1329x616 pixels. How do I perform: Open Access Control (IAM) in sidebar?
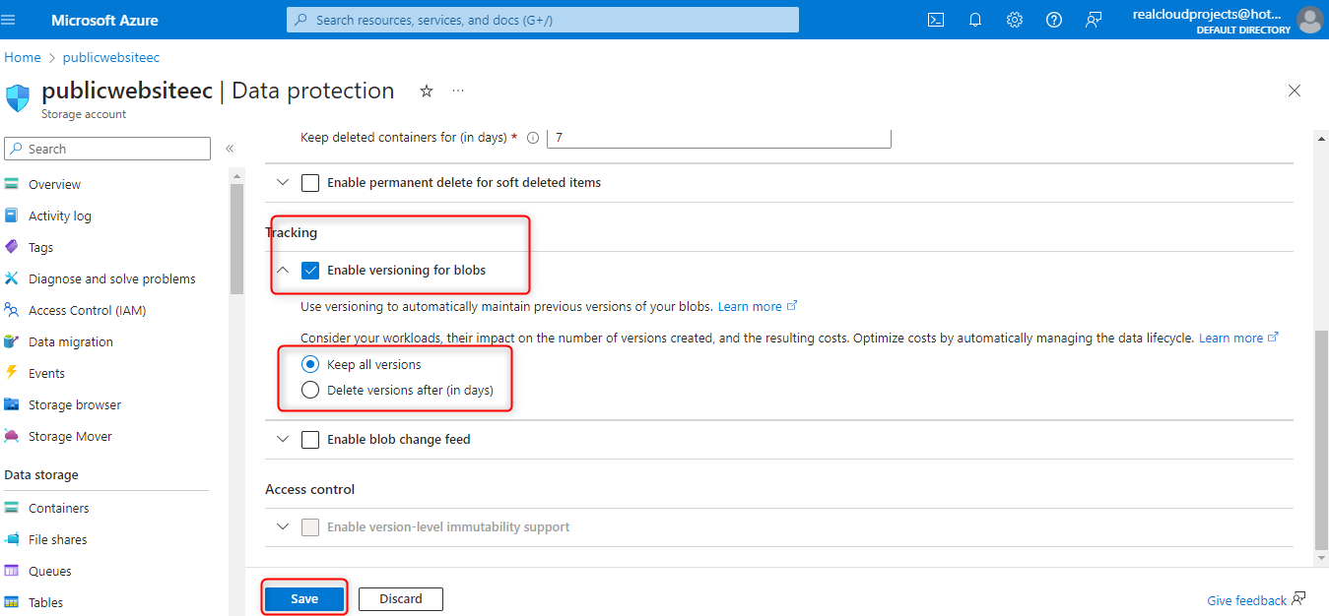(x=87, y=310)
